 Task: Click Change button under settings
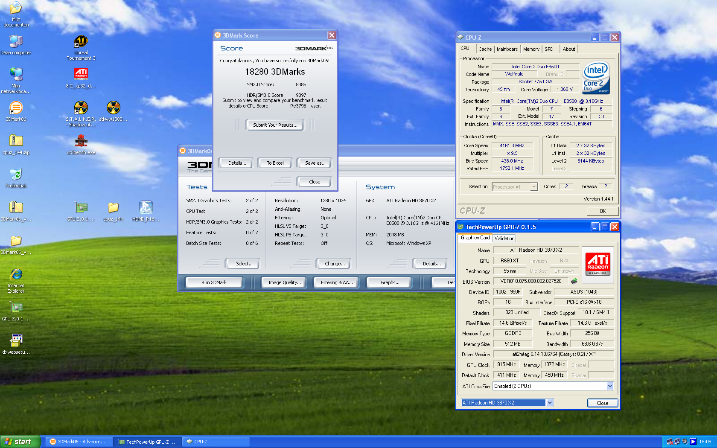point(335,264)
